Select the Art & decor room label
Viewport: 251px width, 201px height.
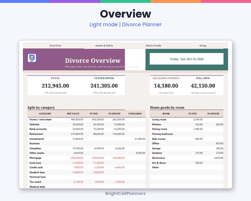(159, 163)
